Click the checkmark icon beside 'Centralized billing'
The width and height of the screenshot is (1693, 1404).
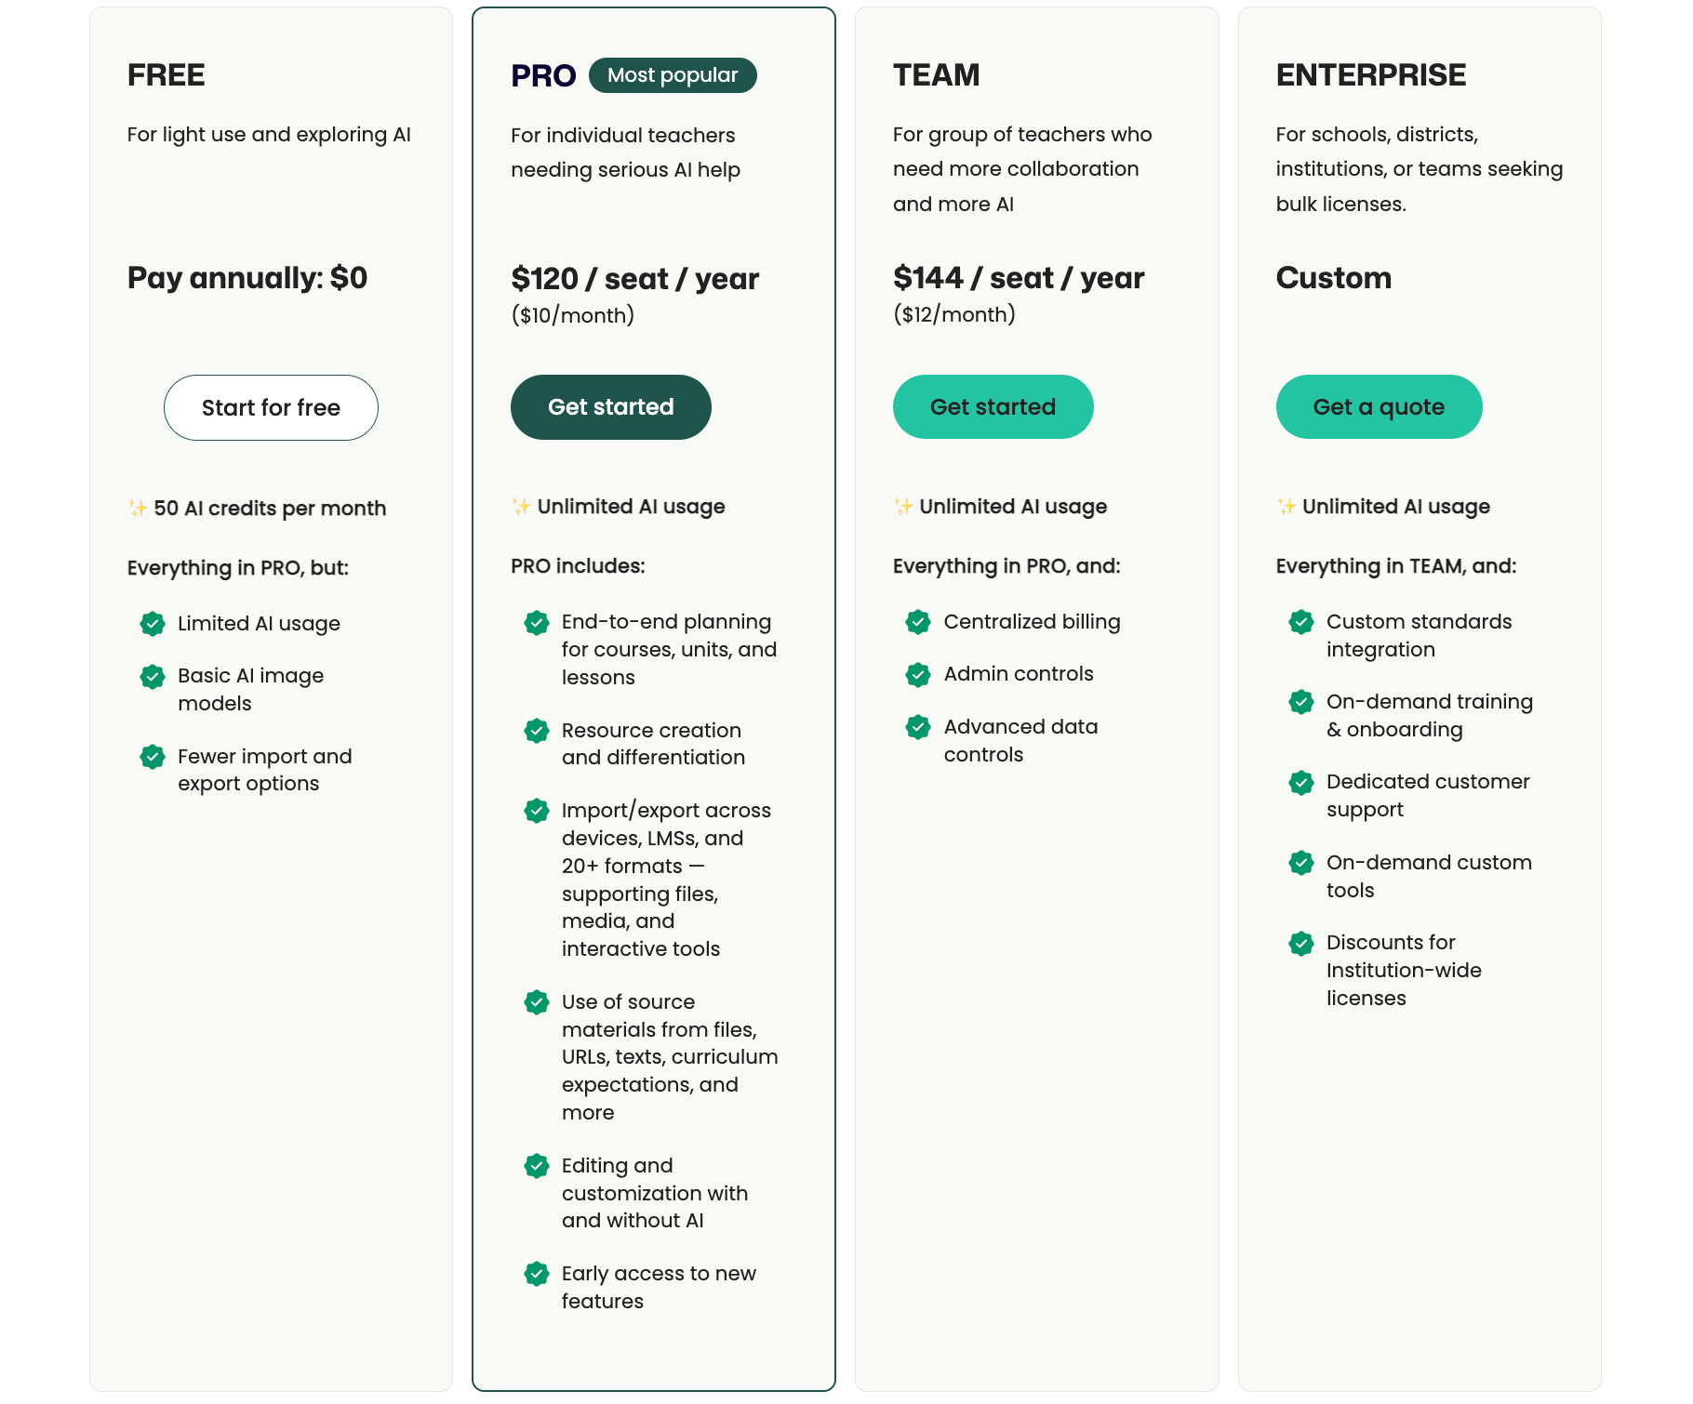pos(919,621)
